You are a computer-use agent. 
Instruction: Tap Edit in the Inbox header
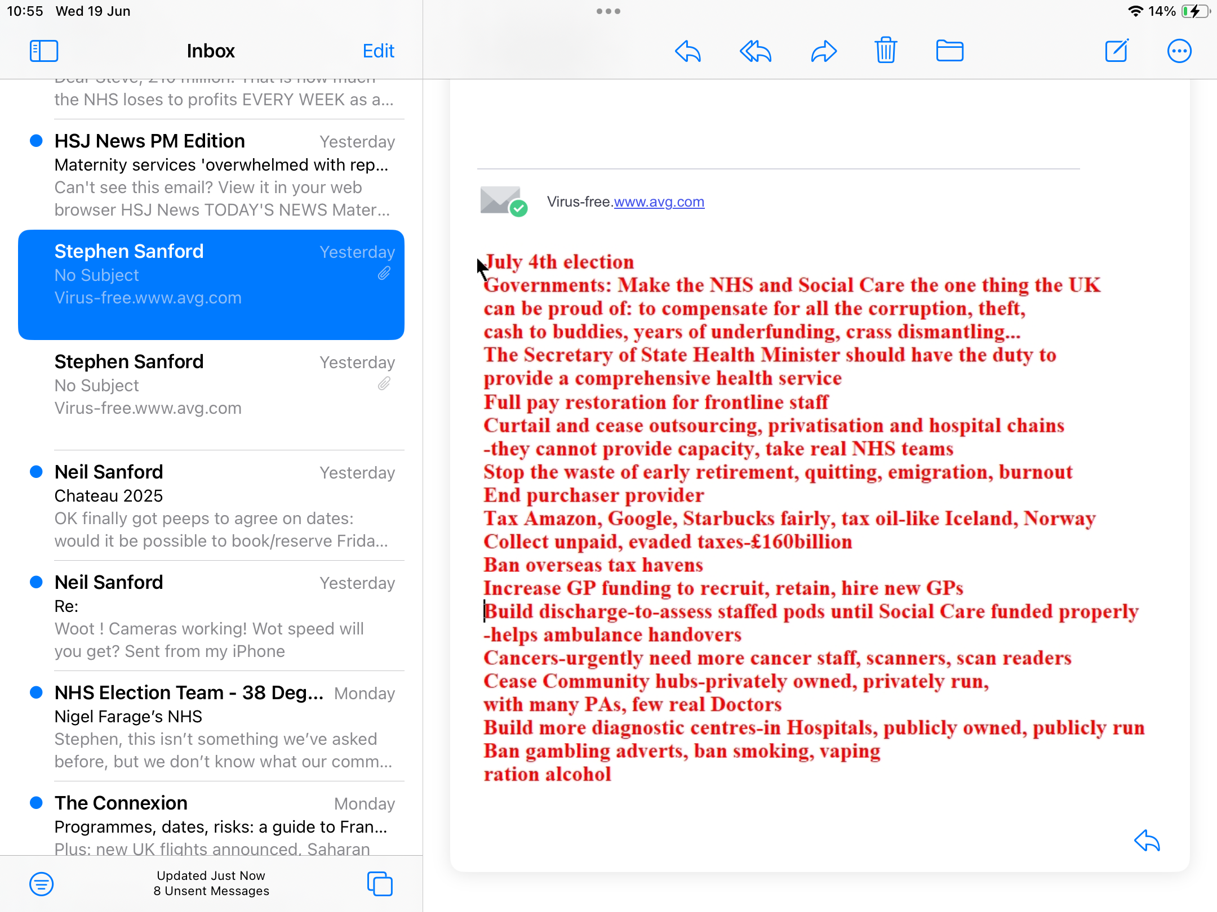click(378, 51)
